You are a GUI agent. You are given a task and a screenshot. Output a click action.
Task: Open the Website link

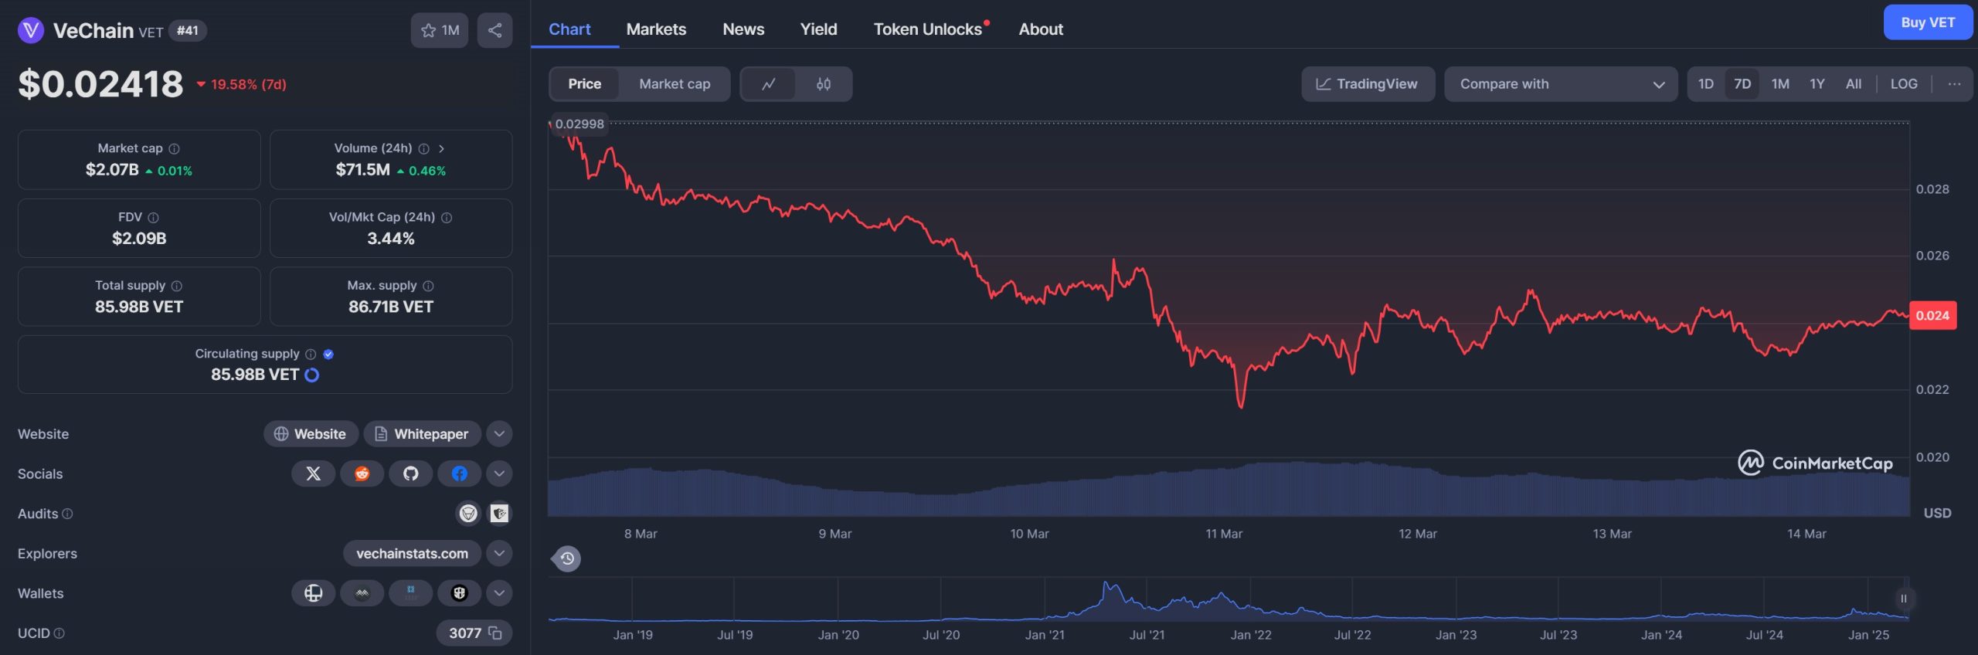point(311,434)
